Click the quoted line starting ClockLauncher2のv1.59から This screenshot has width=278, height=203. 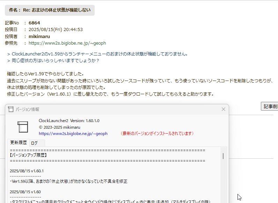tap(97, 54)
